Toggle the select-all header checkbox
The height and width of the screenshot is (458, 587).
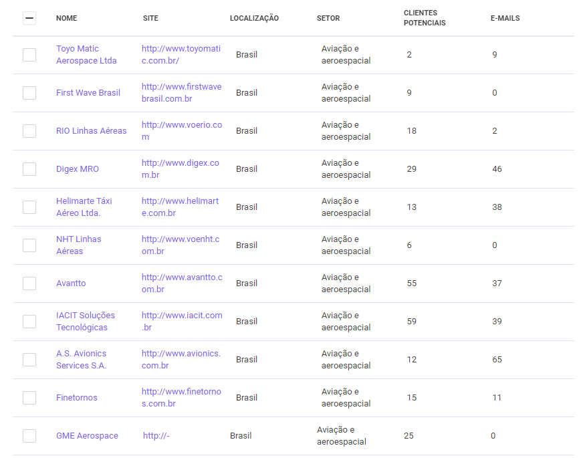point(29,18)
